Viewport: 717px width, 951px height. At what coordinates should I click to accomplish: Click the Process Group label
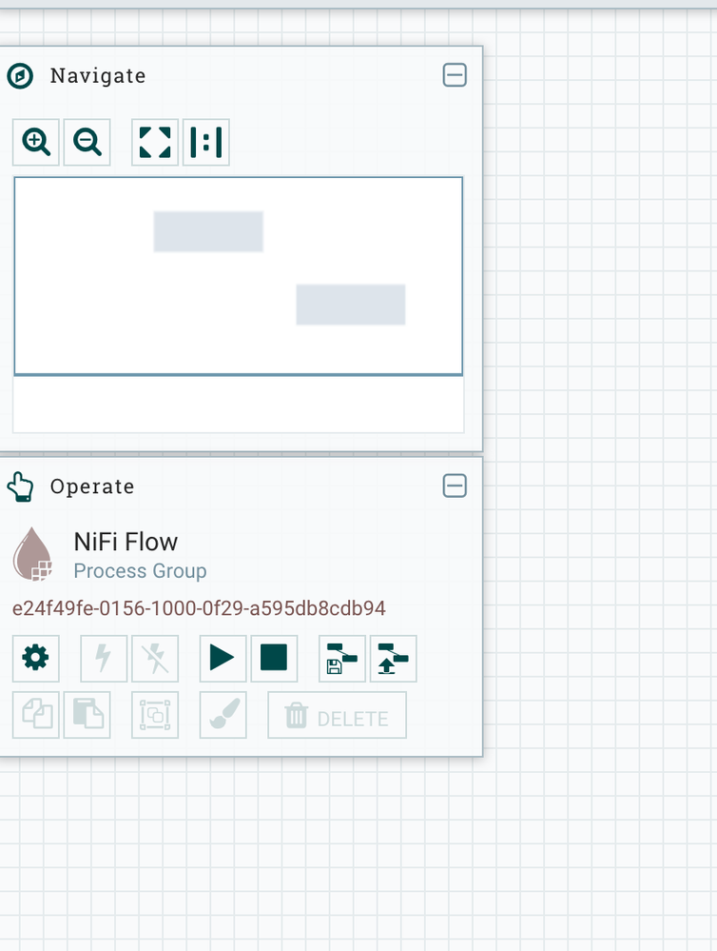[140, 571]
